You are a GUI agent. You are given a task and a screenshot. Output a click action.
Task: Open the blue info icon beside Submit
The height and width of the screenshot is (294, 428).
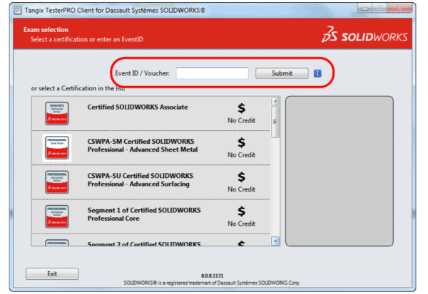(x=317, y=73)
